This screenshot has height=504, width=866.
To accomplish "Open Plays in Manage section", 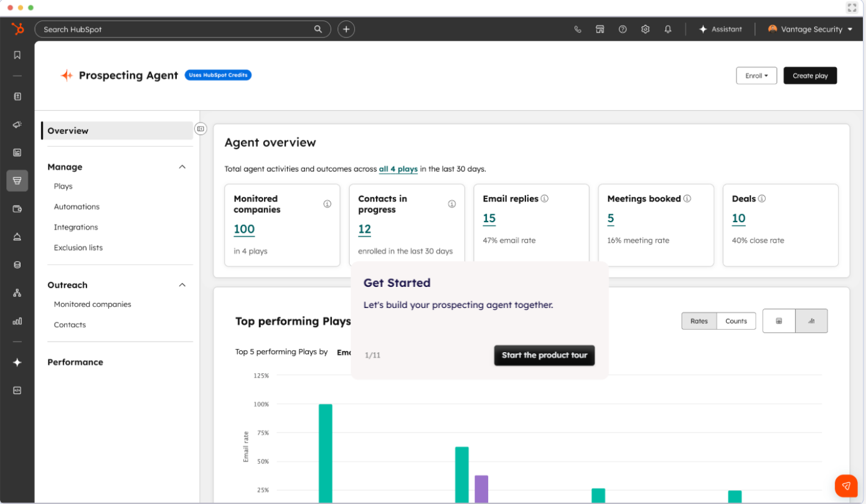I will click(63, 186).
